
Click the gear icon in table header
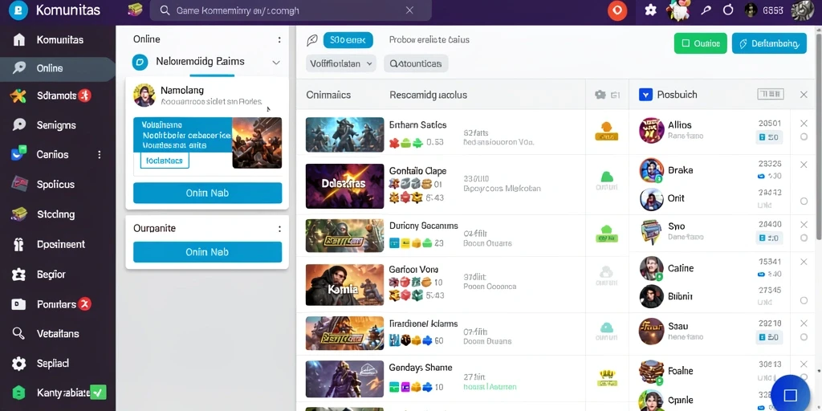point(600,95)
